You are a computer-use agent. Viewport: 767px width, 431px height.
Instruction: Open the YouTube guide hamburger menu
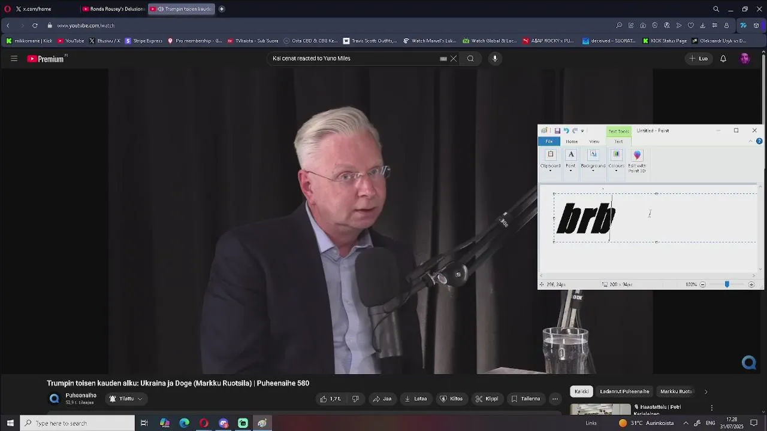(x=14, y=59)
